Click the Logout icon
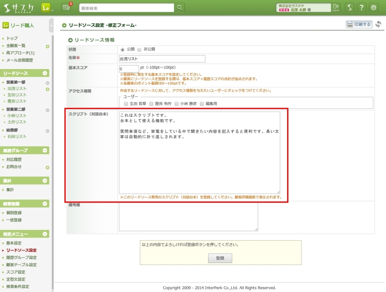The width and height of the screenshot is (386, 292). coord(335,7)
